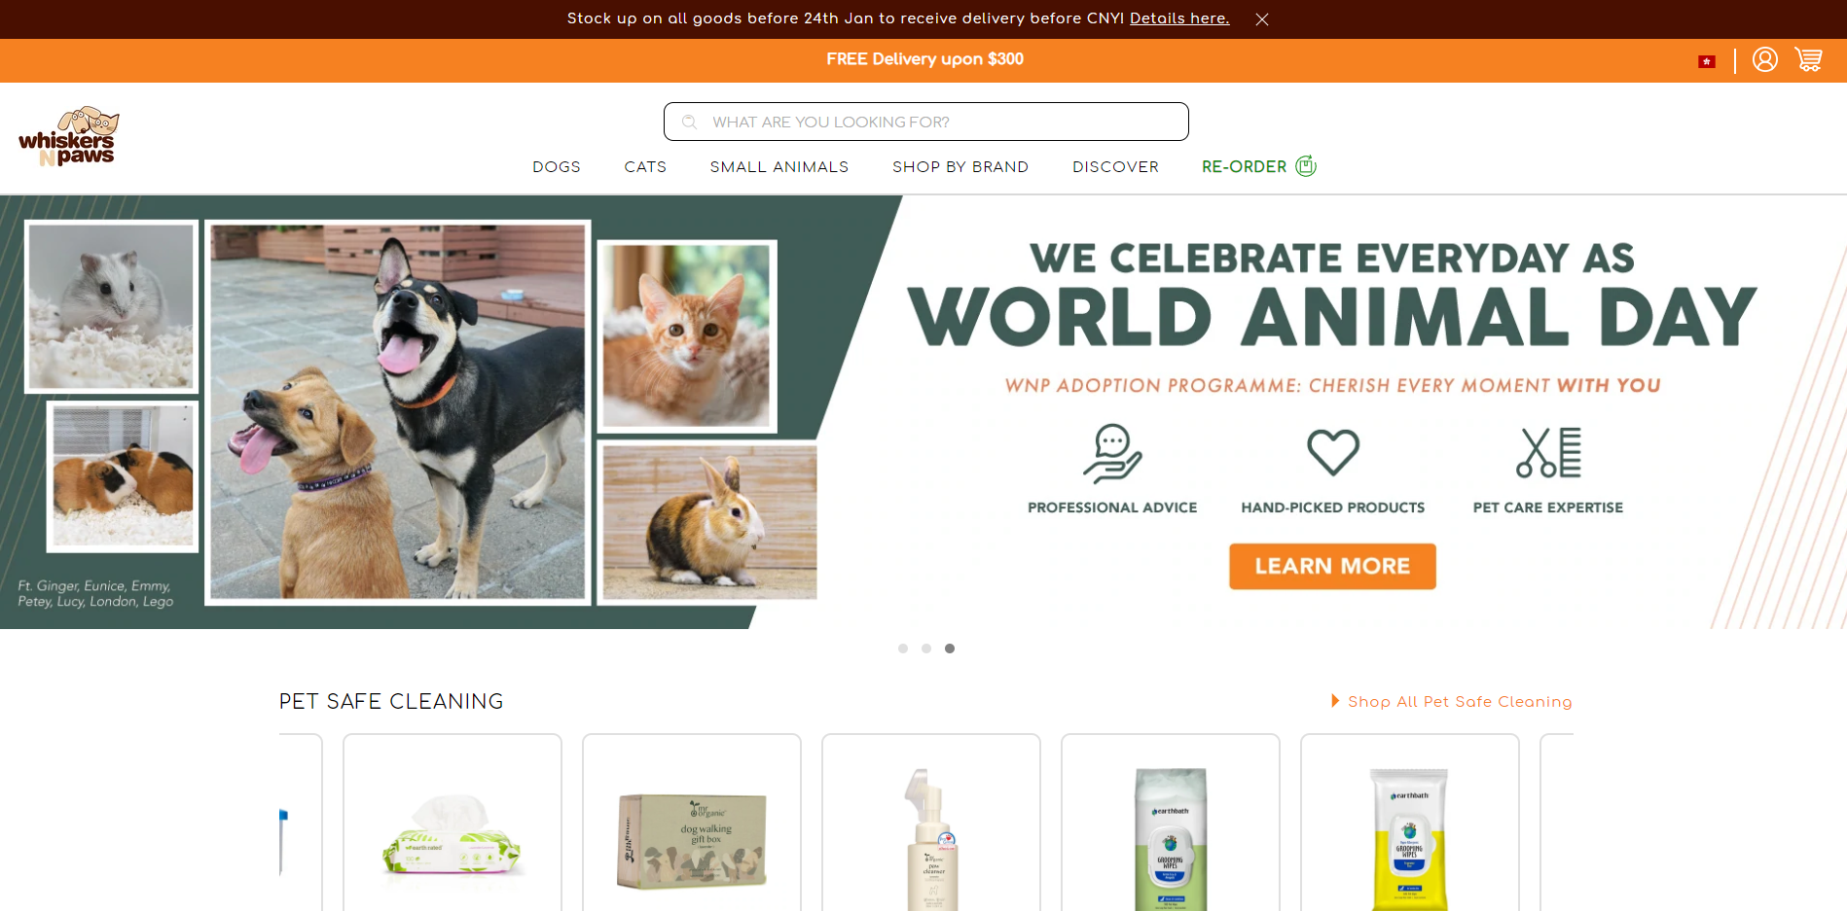
Task: Select the second carousel slide dot
Action: click(x=926, y=648)
